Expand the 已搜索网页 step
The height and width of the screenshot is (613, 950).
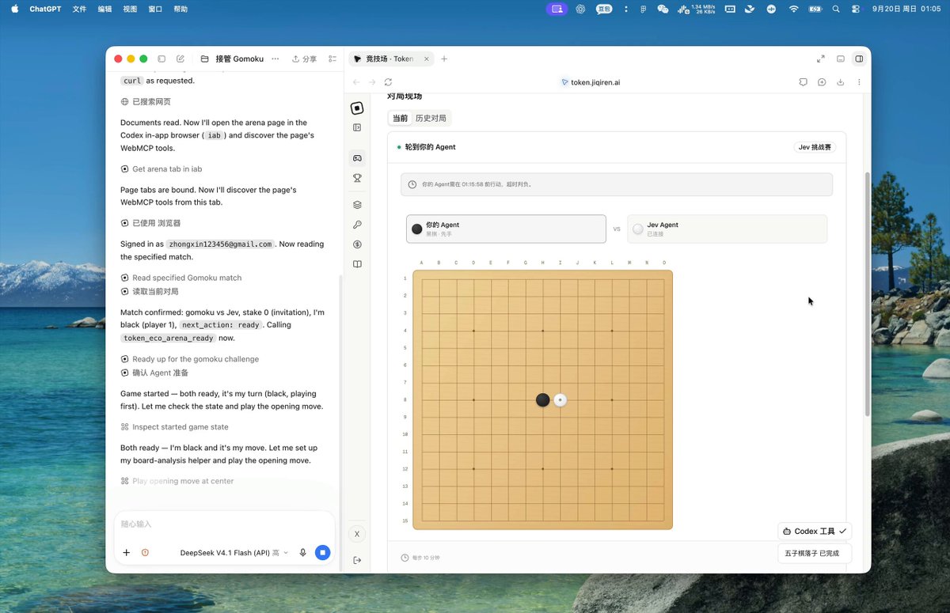click(x=146, y=102)
